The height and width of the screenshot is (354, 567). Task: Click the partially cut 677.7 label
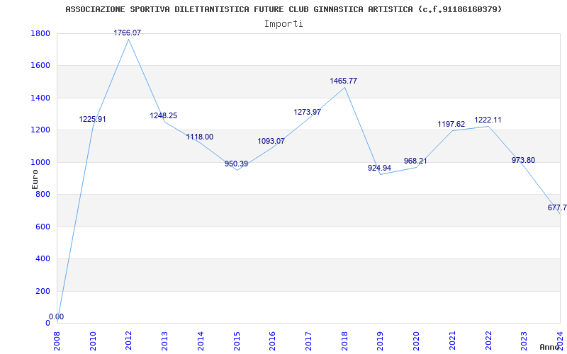point(557,207)
